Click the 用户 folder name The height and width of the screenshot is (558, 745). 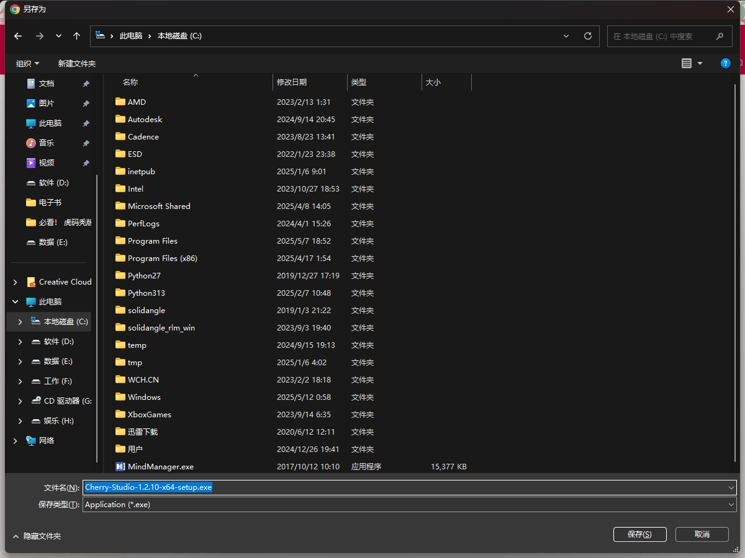[x=135, y=449]
